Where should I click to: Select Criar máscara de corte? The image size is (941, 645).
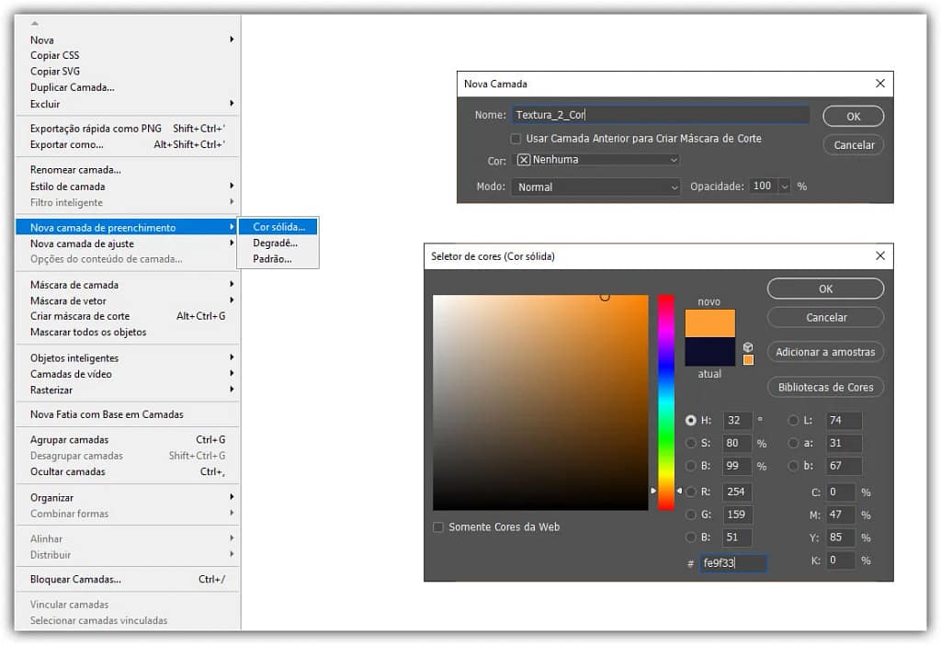(x=128, y=316)
